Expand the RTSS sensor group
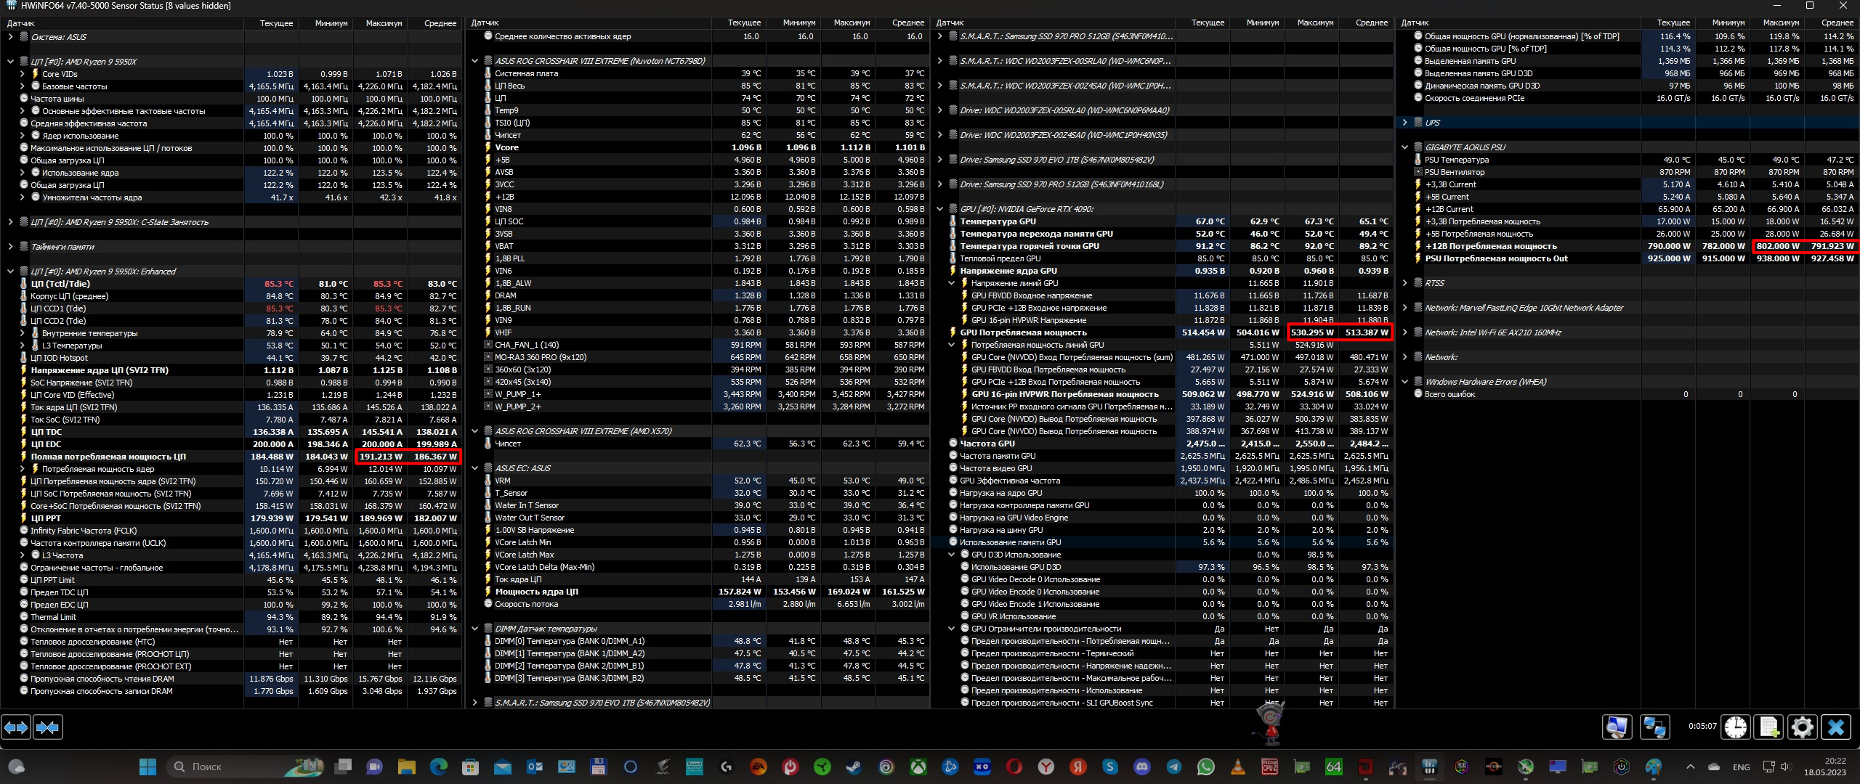 point(1404,283)
